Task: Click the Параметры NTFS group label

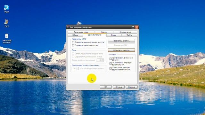Action: coord(79,39)
